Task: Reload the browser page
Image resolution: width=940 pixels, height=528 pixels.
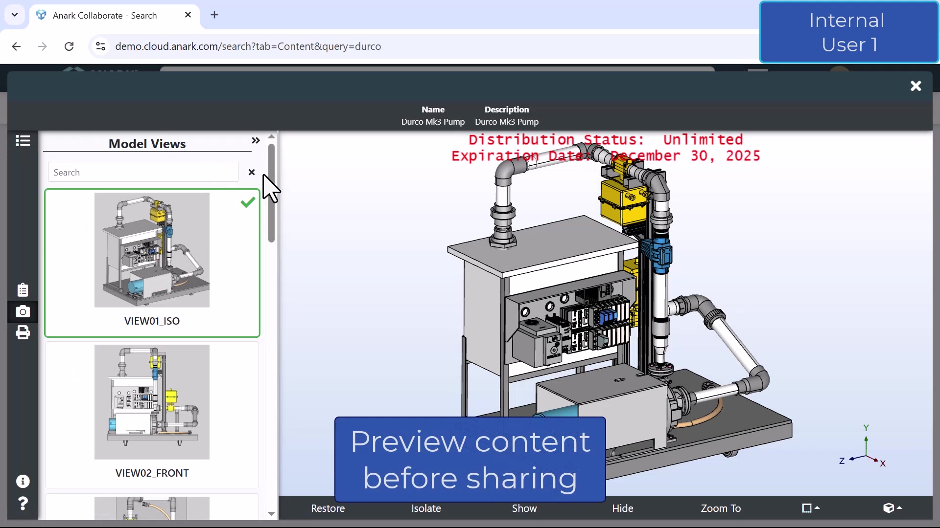Action: pos(69,46)
